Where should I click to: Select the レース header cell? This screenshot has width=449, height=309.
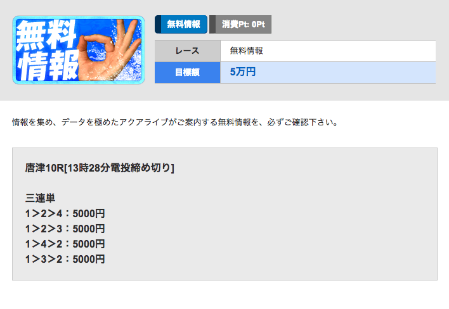pos(187,51)
